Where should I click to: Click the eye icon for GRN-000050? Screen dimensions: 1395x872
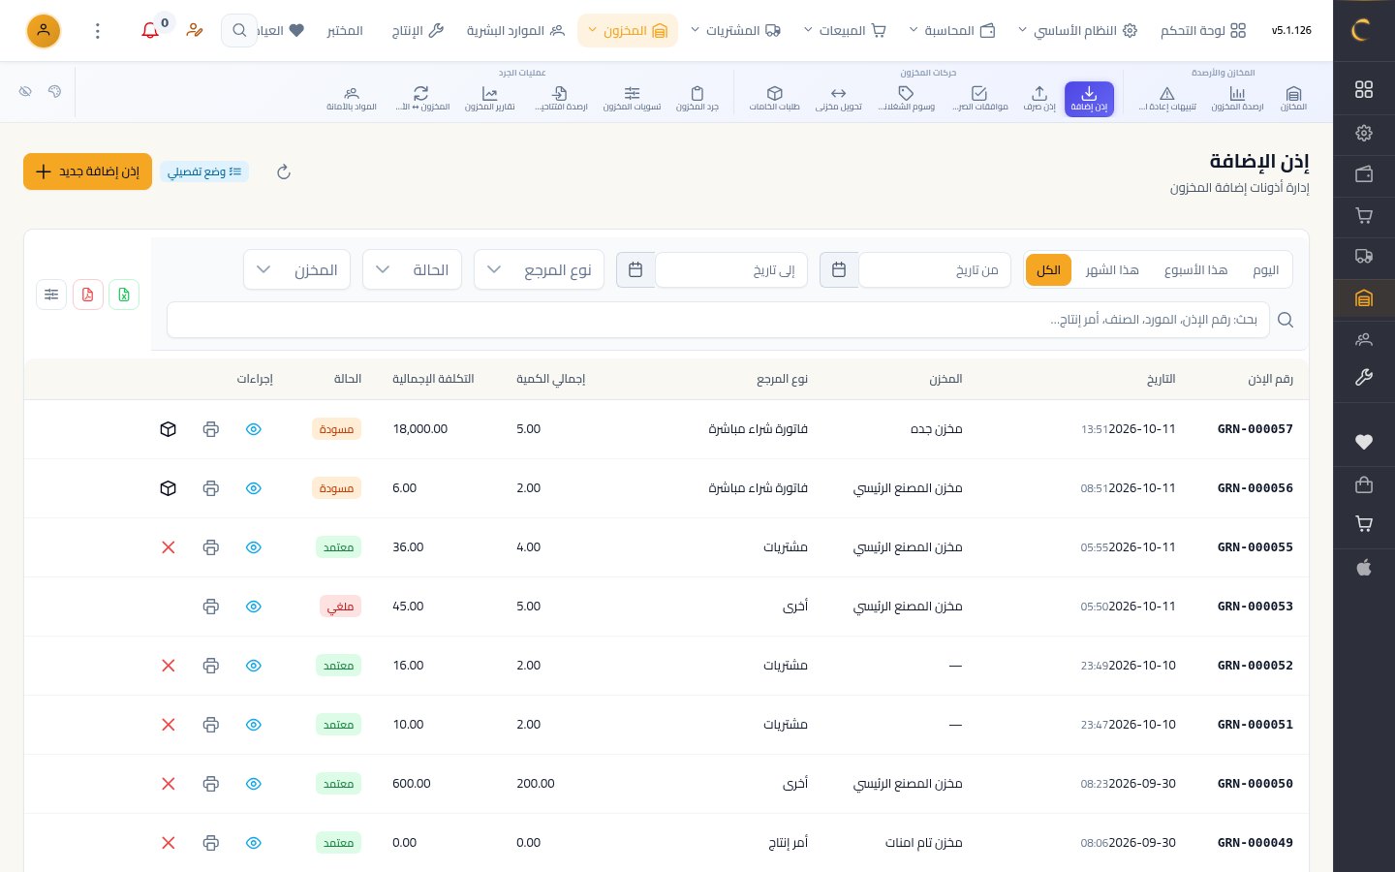pos(254,784)
